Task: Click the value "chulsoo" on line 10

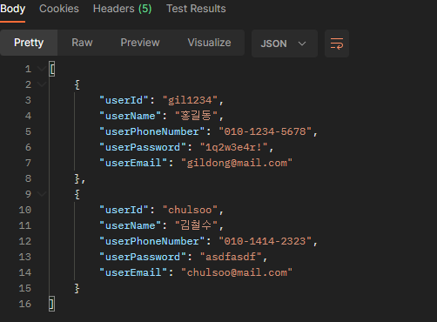Action: [190, 210]
